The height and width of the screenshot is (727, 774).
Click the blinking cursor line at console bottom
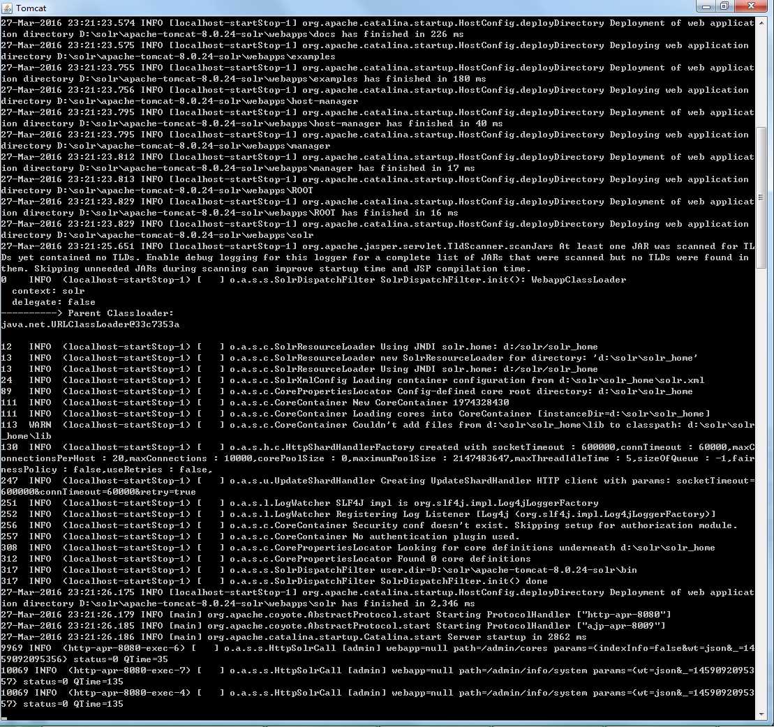[4, 719]
